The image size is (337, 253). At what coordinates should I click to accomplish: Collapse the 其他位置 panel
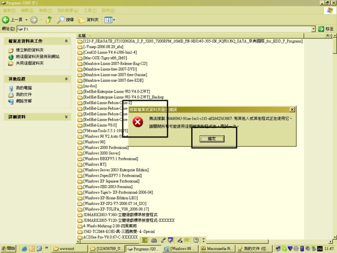[66, 79]
